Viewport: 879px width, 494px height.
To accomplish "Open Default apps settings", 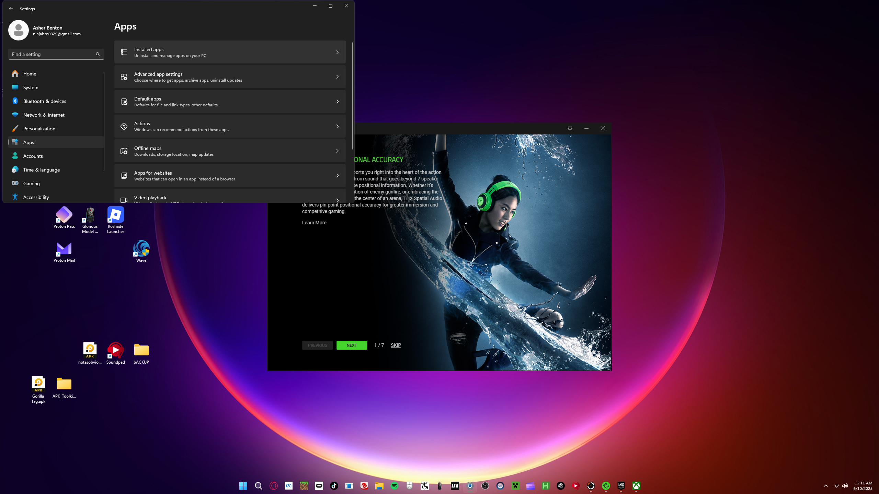I will pyautogui.click(x=230, y=102).
